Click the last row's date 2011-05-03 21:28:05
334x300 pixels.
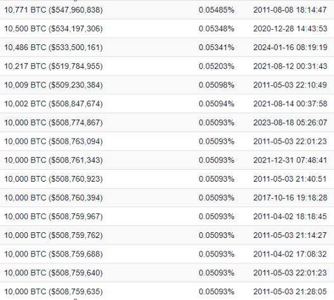[x=290, y=292]
